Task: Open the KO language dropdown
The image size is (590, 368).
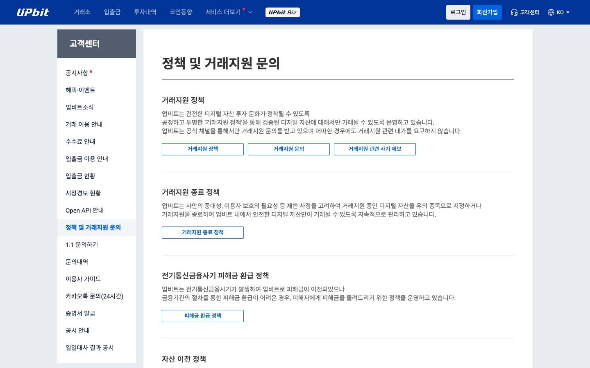Action: [563, 12]
